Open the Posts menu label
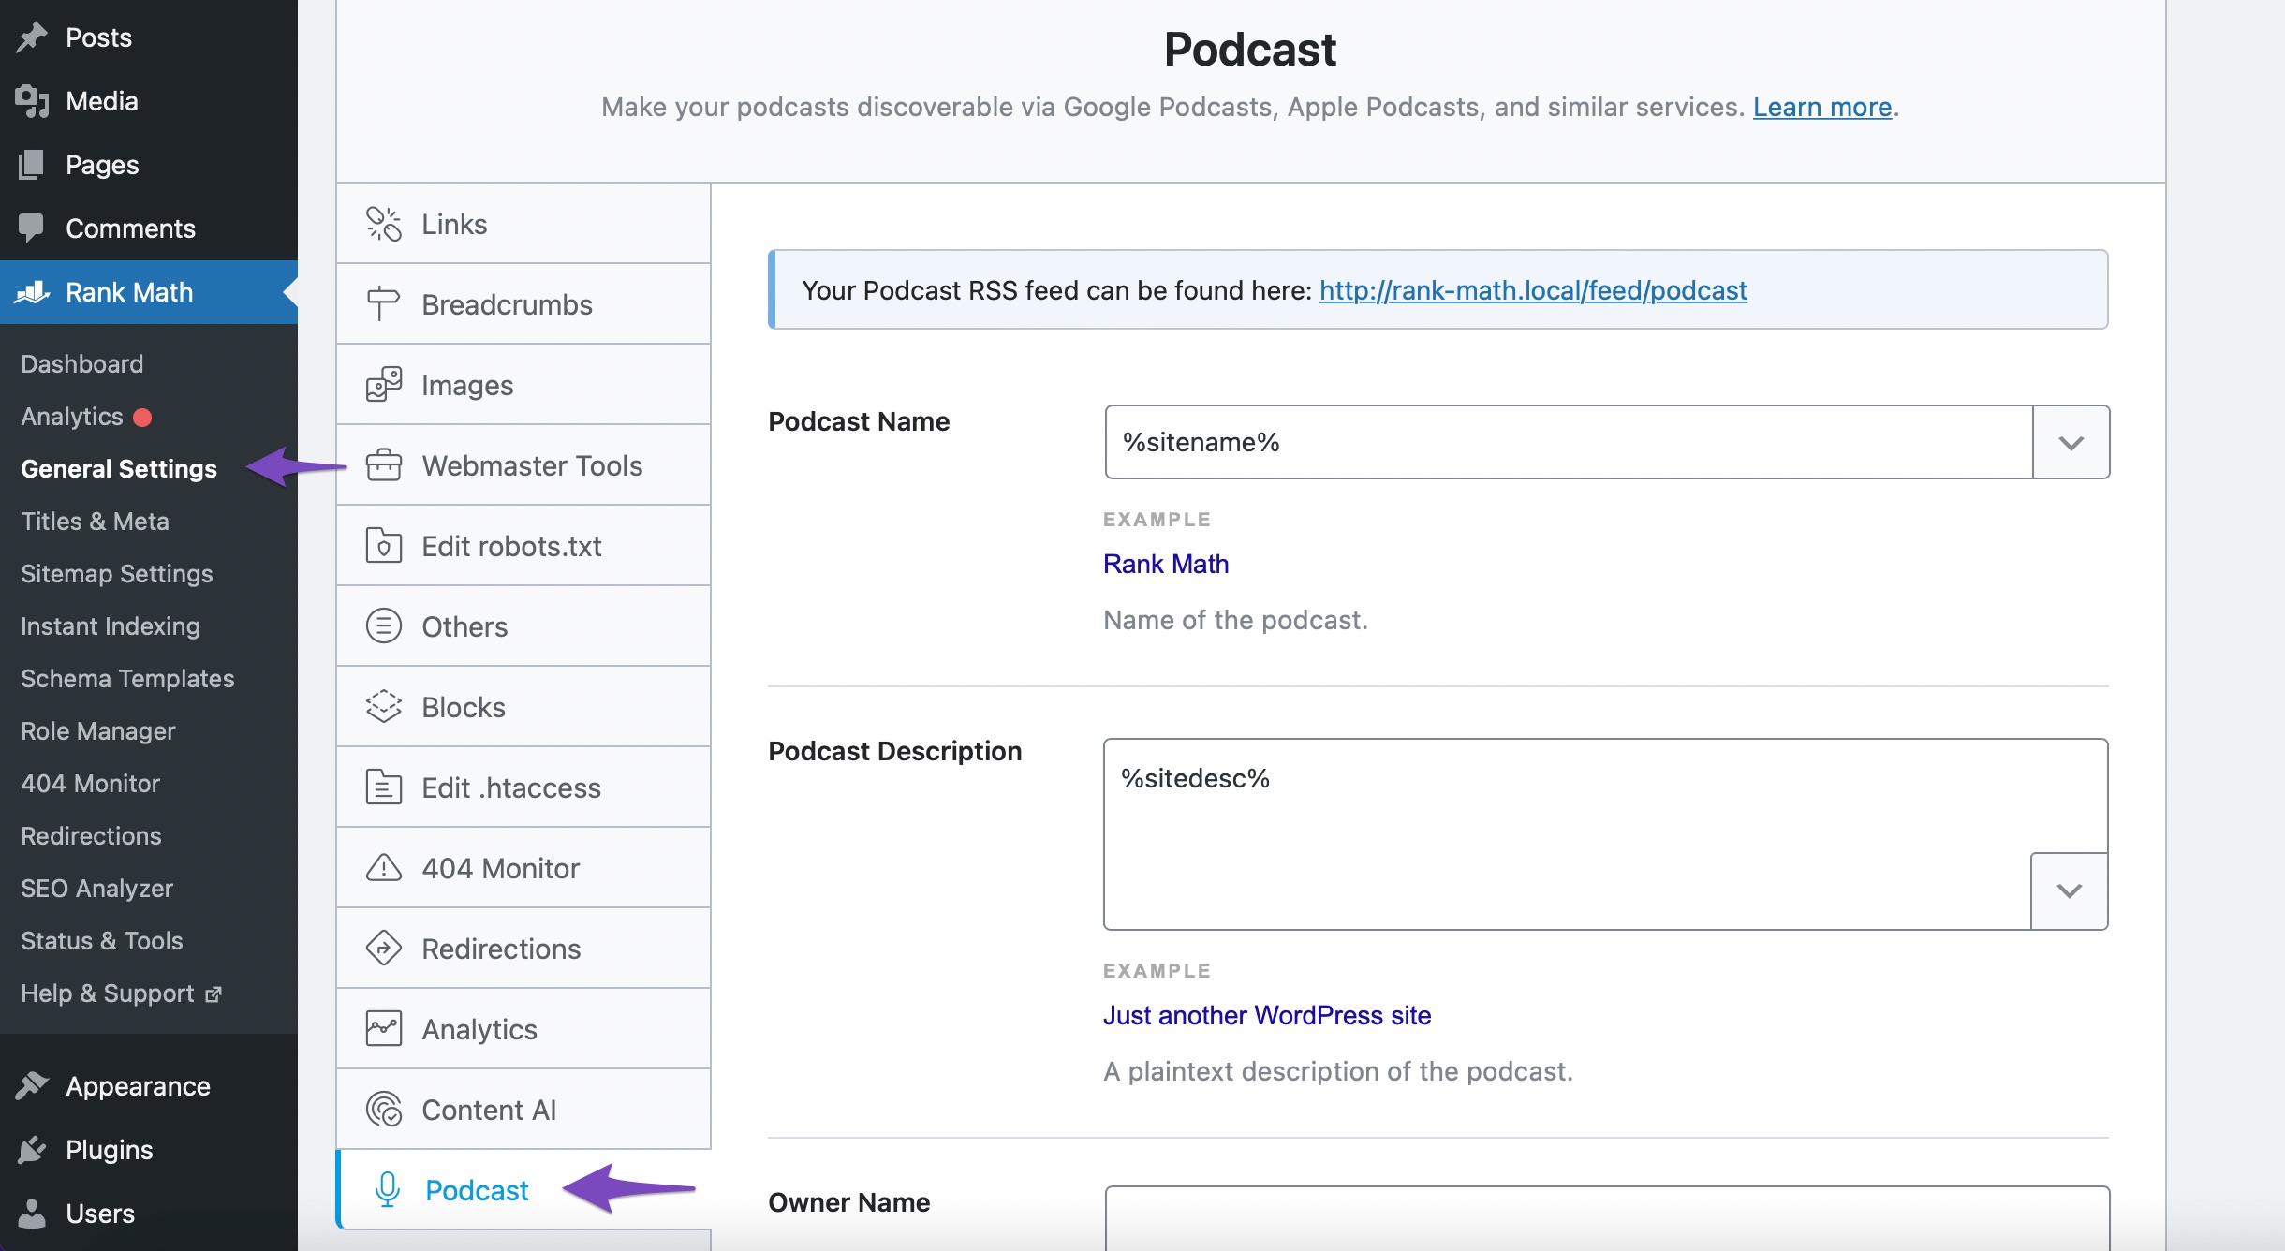Image resolution: width=2285 pixels, height=1251 pixels. point(98,37)
